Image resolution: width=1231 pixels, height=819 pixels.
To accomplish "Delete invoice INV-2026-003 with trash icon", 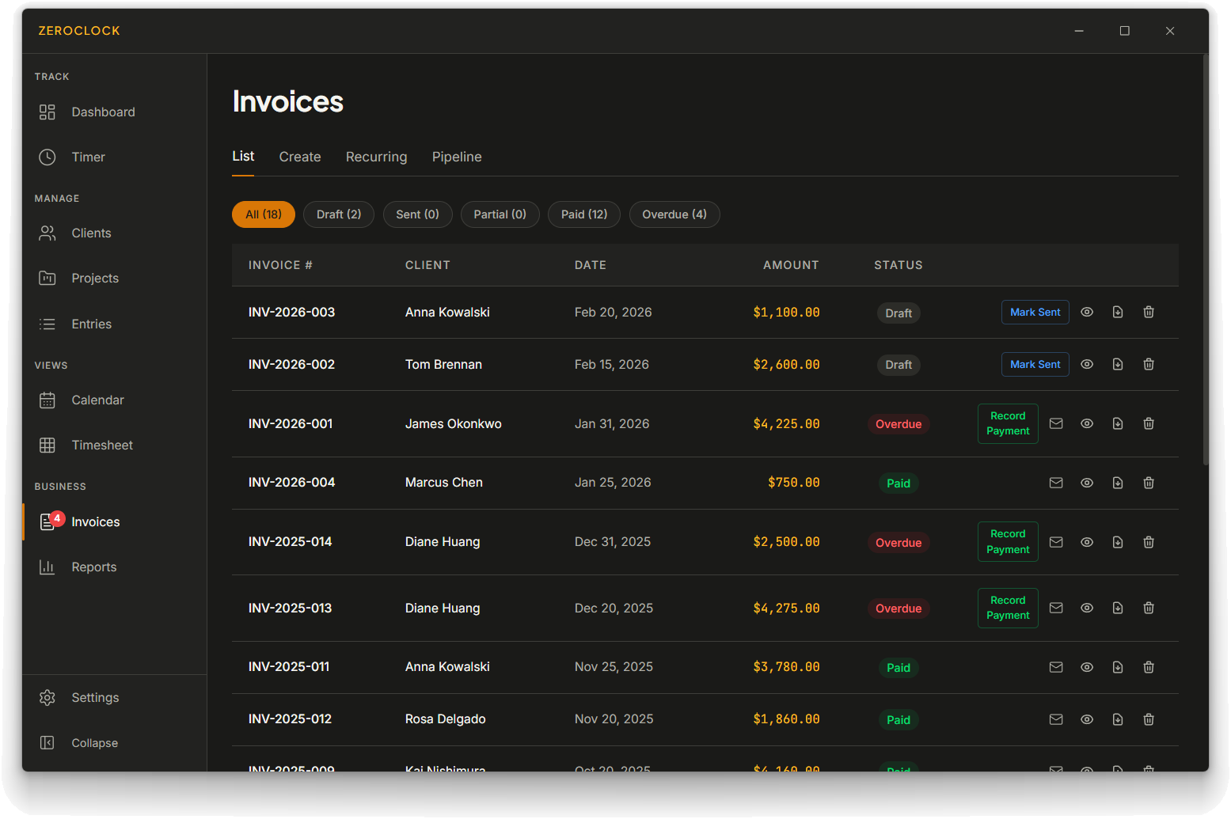I will pos(1148,313).
